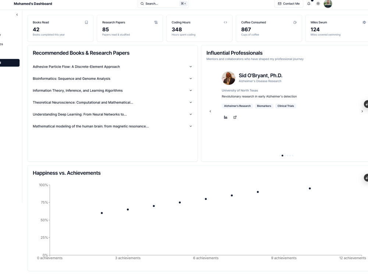
Task: Click the code brackets icon on Coding Hours card
Action: [x=225, y=22]
